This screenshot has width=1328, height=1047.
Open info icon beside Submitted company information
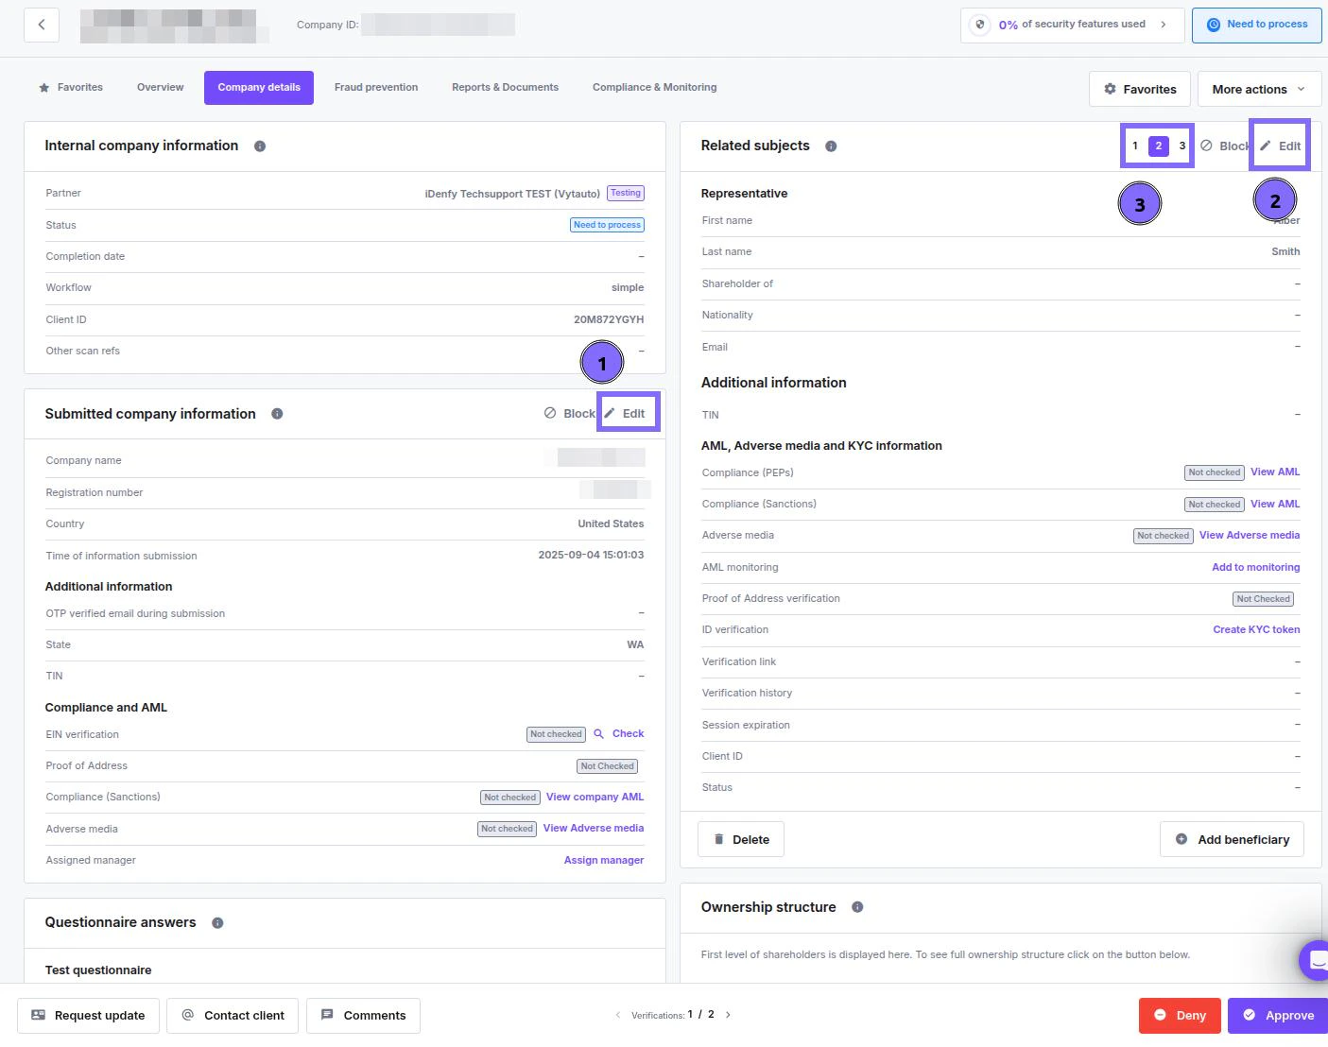coord(277,414)
